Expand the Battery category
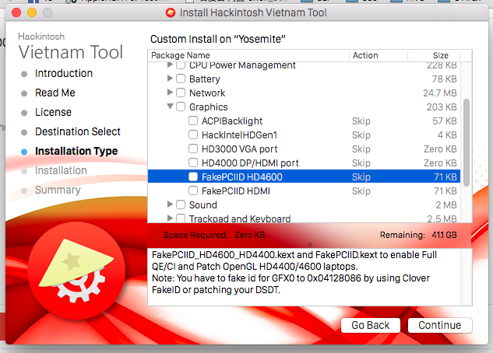 pyautogui.click(x=170, y=79)
